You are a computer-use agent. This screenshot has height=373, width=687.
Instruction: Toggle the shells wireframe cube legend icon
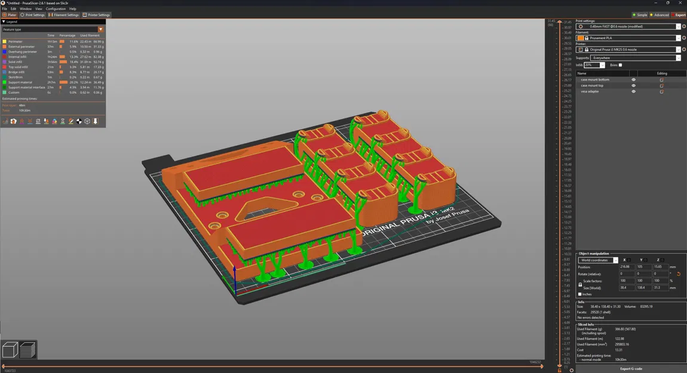click(x=87, y=121)
